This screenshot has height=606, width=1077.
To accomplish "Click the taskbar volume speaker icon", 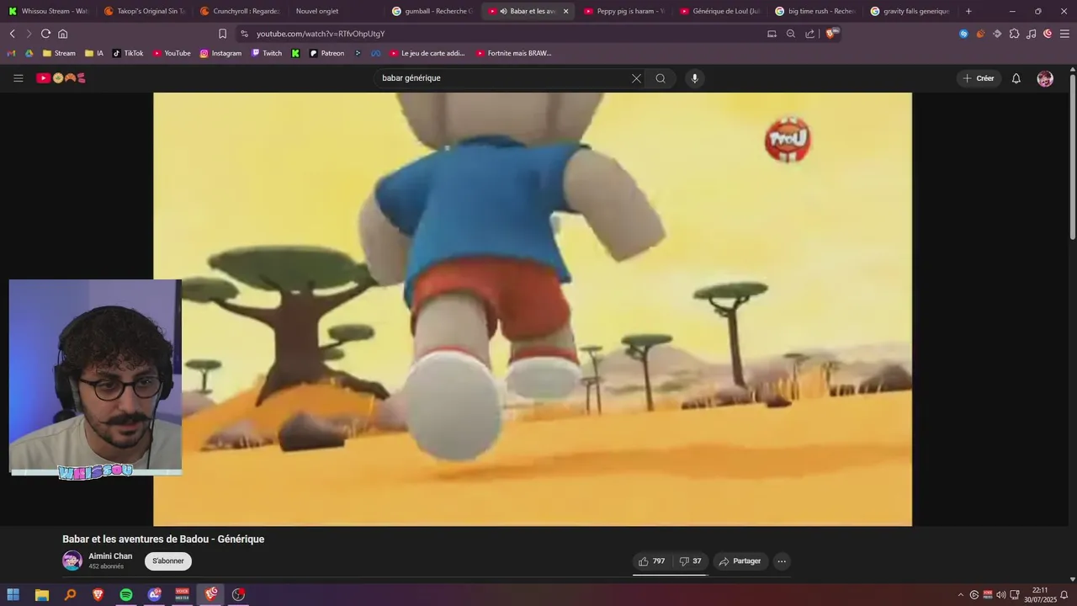I will 1001,595.
